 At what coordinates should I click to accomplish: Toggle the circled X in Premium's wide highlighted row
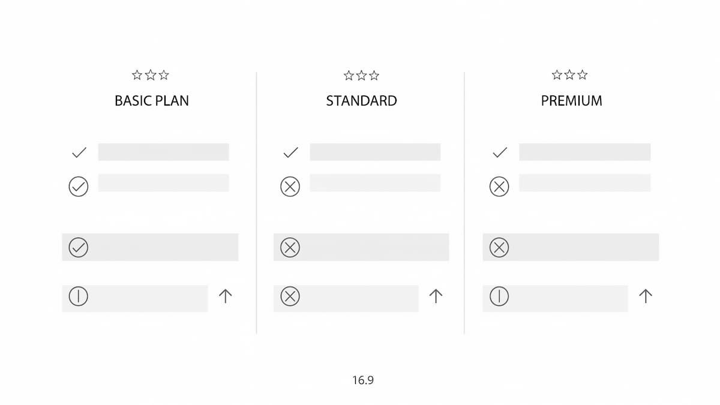click(x=499, y=247)
